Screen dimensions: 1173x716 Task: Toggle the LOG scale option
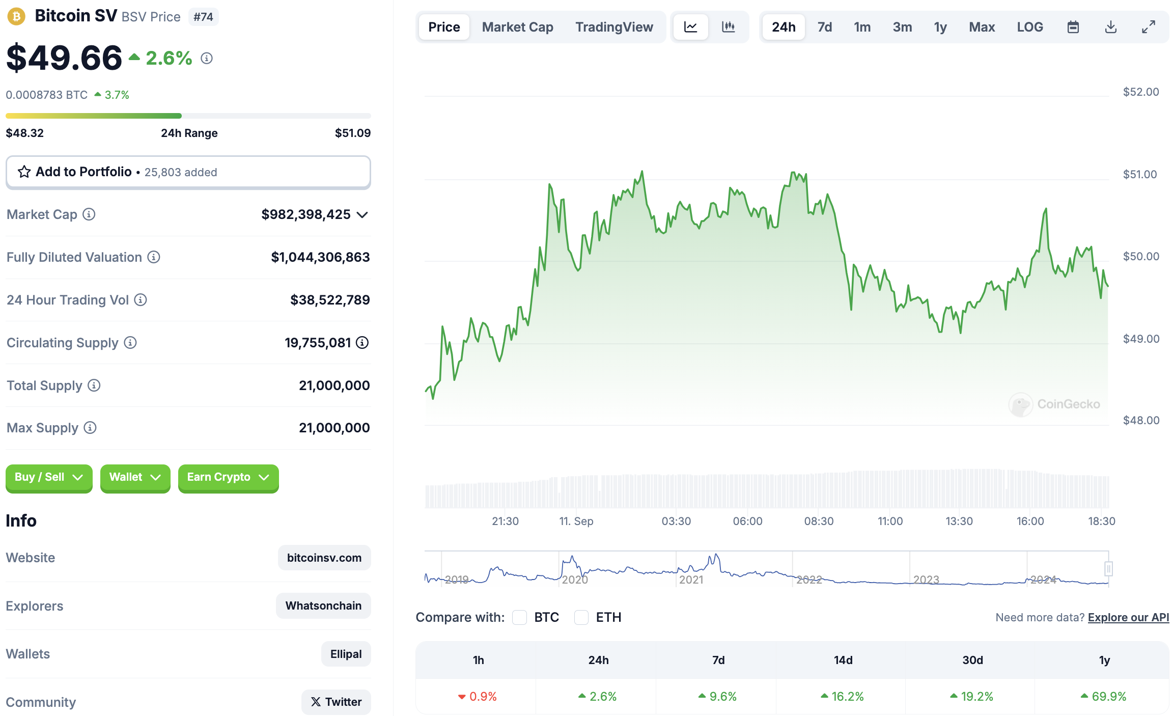pos(1029,27)
